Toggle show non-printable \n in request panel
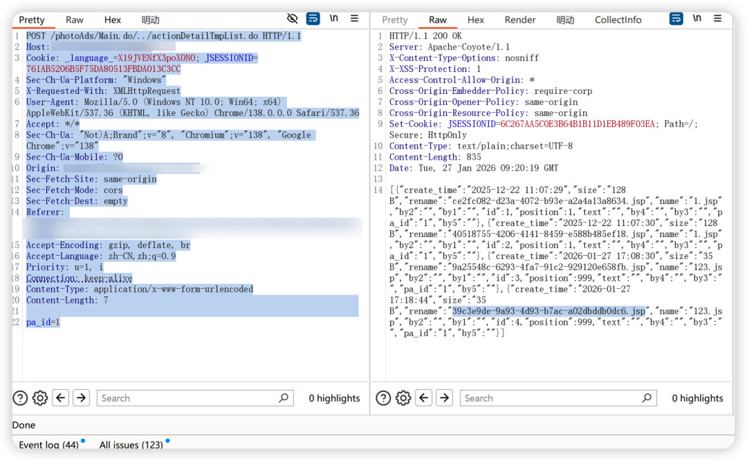Viewport: 747px width, 461px height. [x=334, y=19]
